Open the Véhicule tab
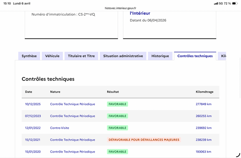The image size is (241, 158). click(52, 56)
